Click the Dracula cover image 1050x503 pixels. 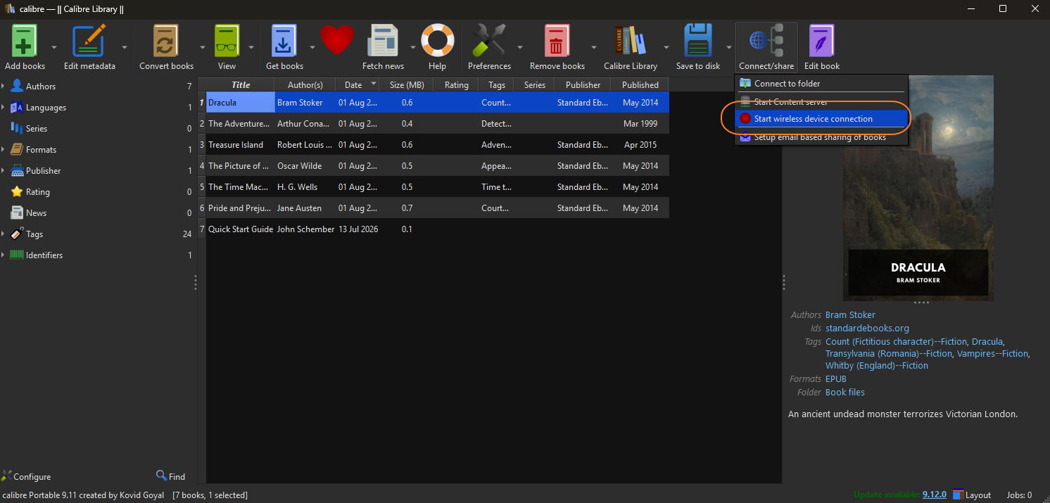pyautogui.click(x=918, y=188)
